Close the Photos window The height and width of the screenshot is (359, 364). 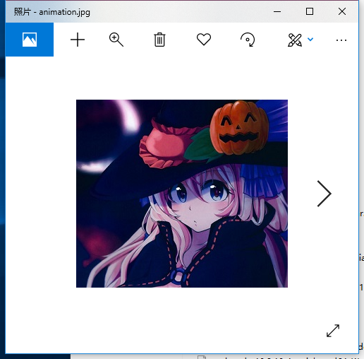point(342,11)
